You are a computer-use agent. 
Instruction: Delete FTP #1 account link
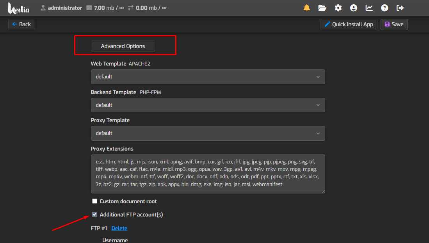[119, 228]
